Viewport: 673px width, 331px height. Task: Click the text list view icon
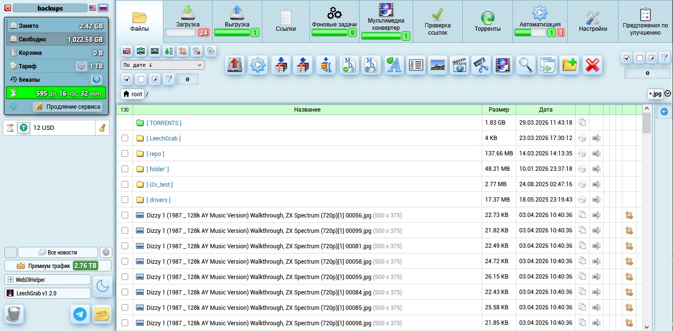416,65
